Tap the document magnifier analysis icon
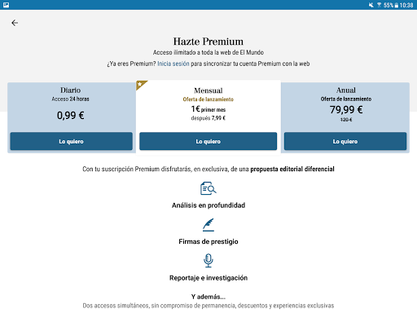The width and height of the screenshot is (417, 313). (208, 188)
